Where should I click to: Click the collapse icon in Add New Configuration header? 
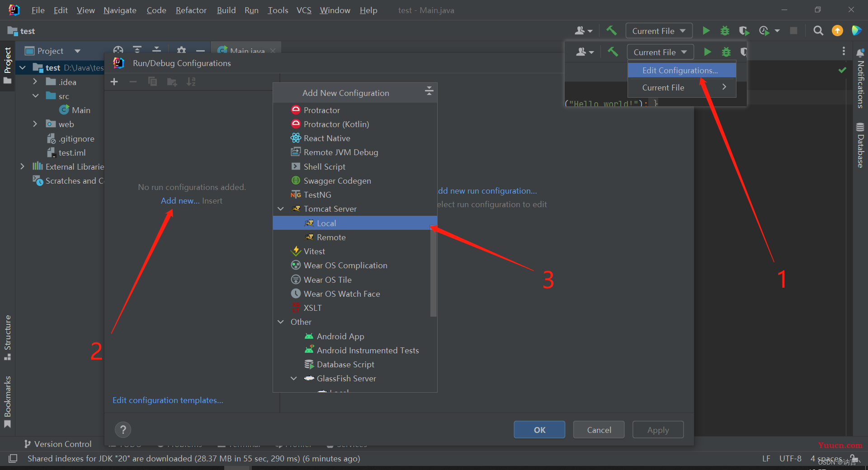[429, 92]
